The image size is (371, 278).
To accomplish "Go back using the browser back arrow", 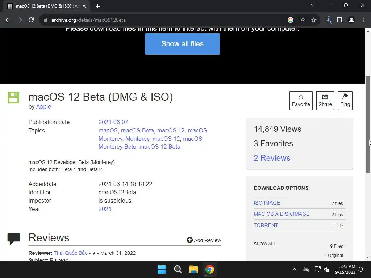I will [x=8, y=20].
